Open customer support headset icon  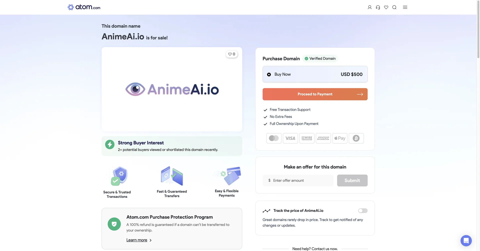pos(378,7)
